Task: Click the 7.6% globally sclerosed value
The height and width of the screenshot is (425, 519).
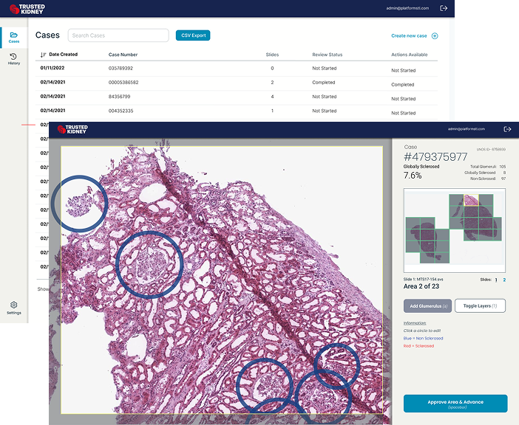Action: (x=413, y=176)
